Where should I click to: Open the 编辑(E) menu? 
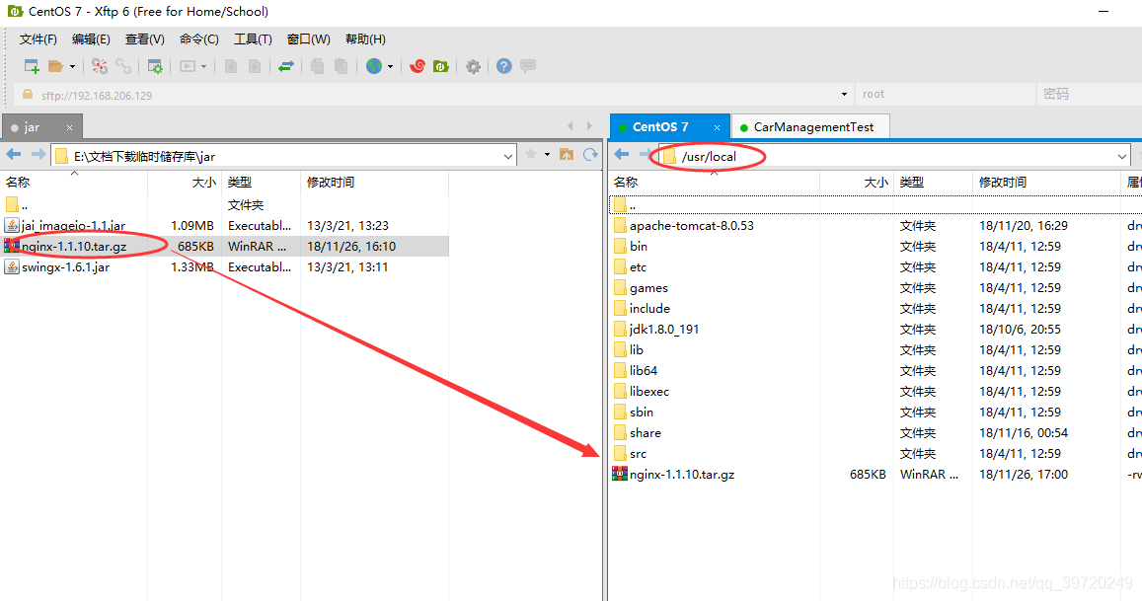[x=91, y=39]
